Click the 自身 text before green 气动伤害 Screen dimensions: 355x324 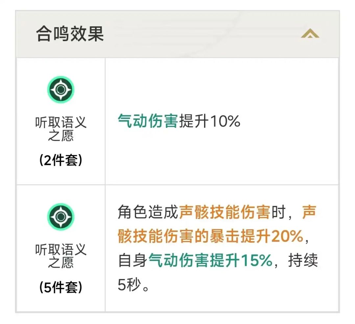coord(133,261)
